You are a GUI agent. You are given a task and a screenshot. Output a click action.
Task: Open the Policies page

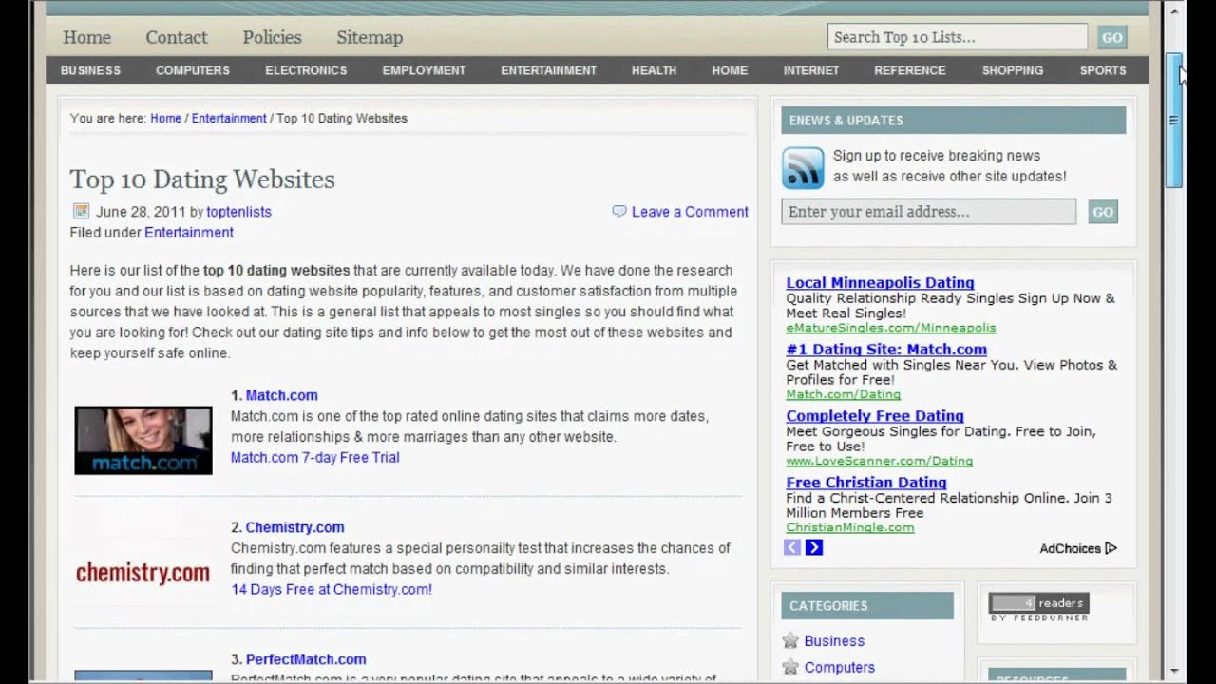click(x=272, y=37)
